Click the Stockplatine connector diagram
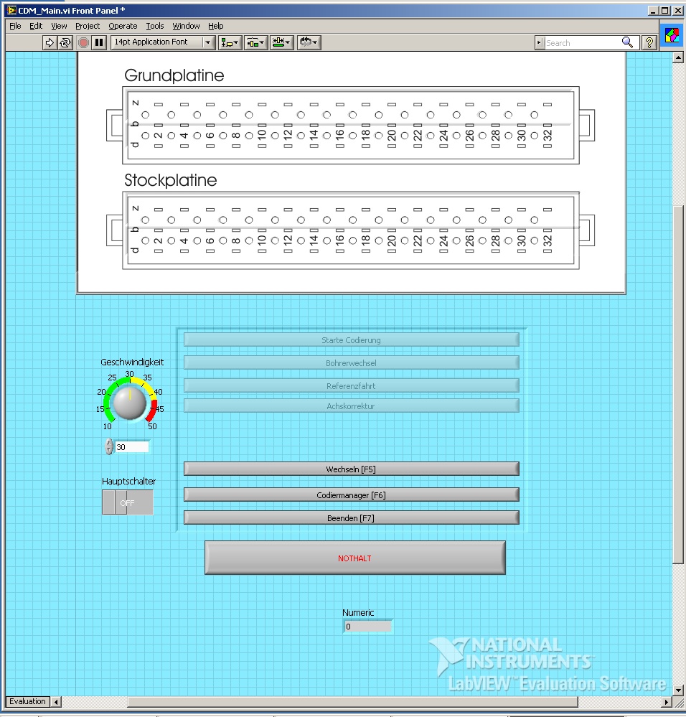 [351, 230]
